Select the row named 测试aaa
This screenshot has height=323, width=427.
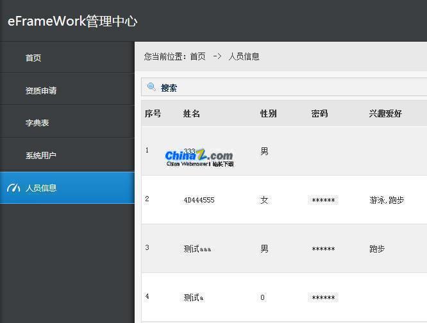[197, 249]
